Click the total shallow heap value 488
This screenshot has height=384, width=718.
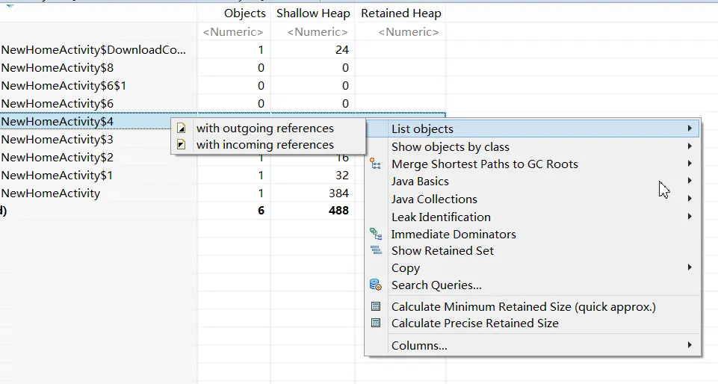339,211
